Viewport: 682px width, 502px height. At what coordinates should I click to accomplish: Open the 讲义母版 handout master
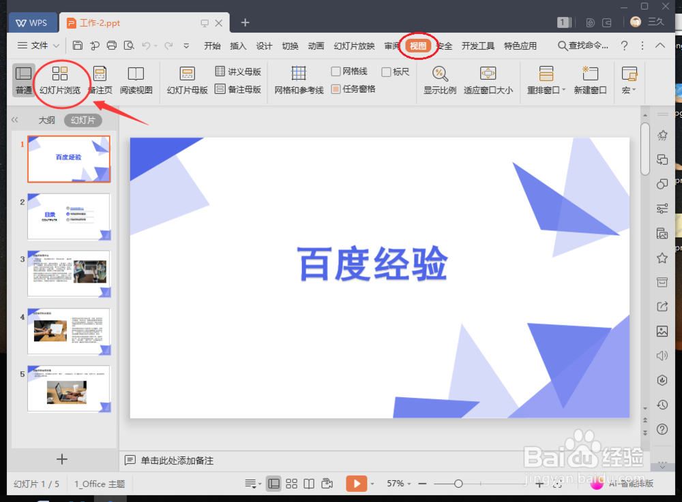[238, 72]
